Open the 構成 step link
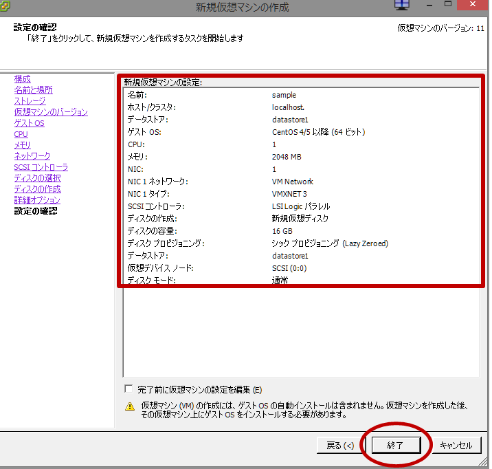This screenshot has width=492, height=469. [22, 79]
